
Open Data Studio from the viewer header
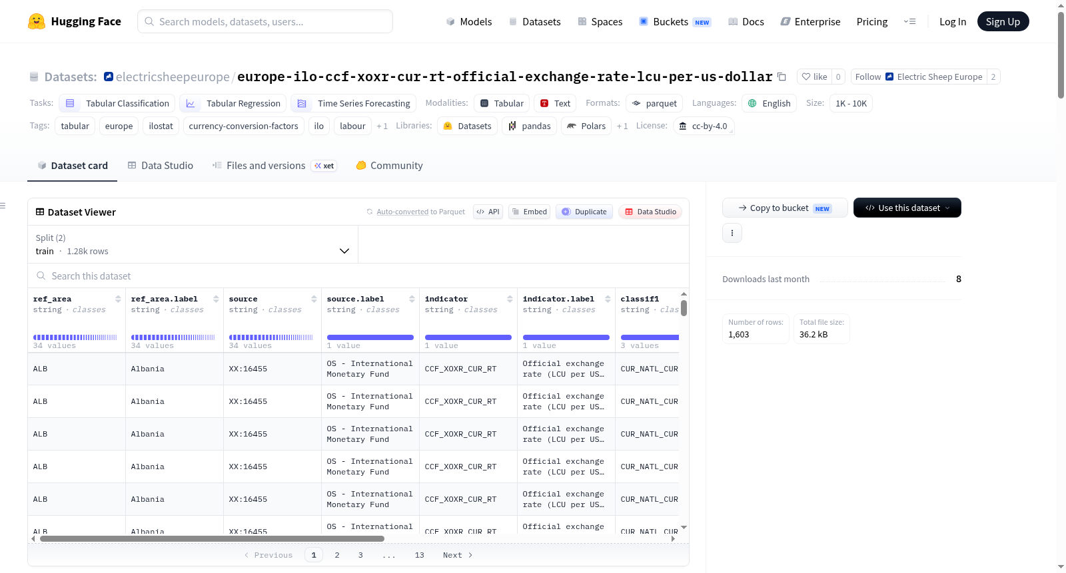click(650, 212)
